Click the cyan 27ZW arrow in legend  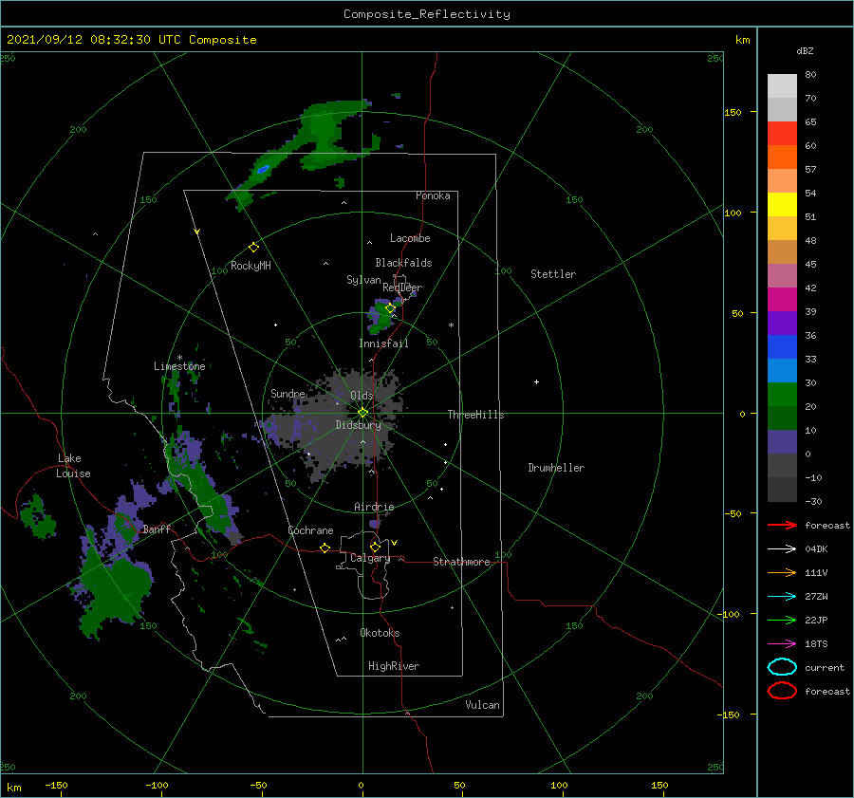[x=782, y=597]
